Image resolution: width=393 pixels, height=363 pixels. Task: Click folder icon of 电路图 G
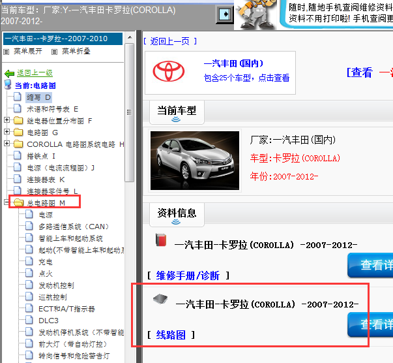pos(18,133)
